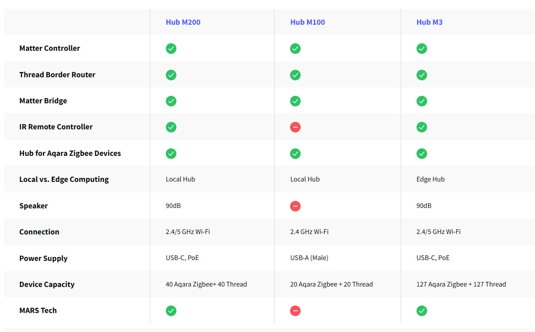Click 127 Aqara Zigbee + 127 Thread text
The height and width of the screenshot is (332, 535).
tap(461, 284)
